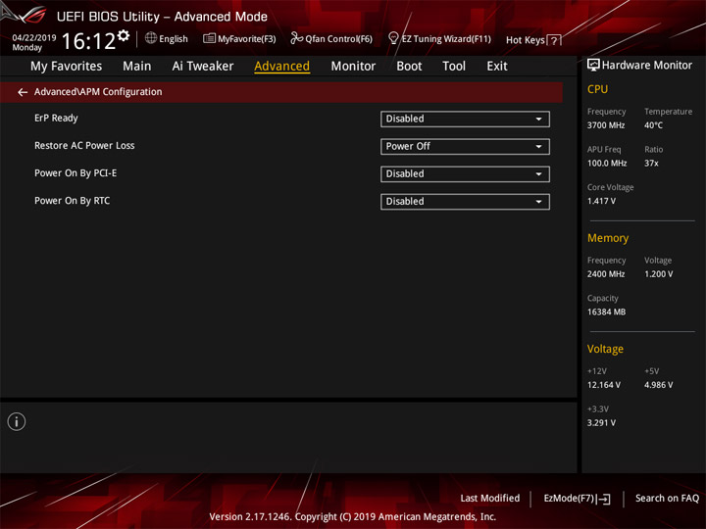The image size is (706, 529).
Task: Click the CPU heading in Hardware Monitor
Action: (597, 89)
